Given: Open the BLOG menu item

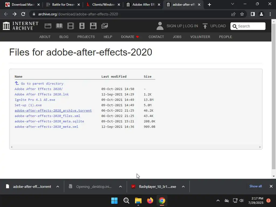Looking at the screenshot, I should 64,37.
